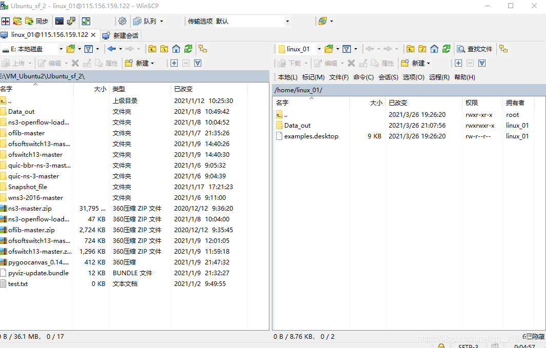Click the 队列 queue button
The width and height of the screenshot is (546, 348).
(145, 21)
